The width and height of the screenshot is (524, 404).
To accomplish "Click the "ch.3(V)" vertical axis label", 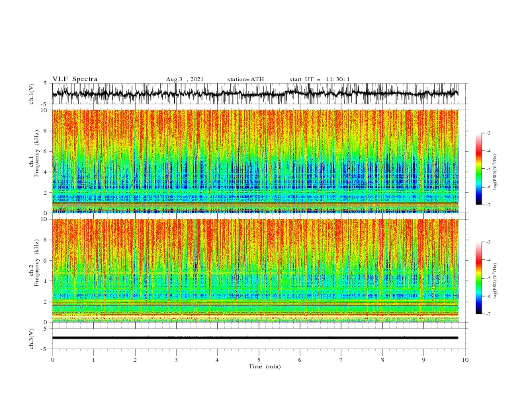I will pyautogui.click(x=32, y=339).
